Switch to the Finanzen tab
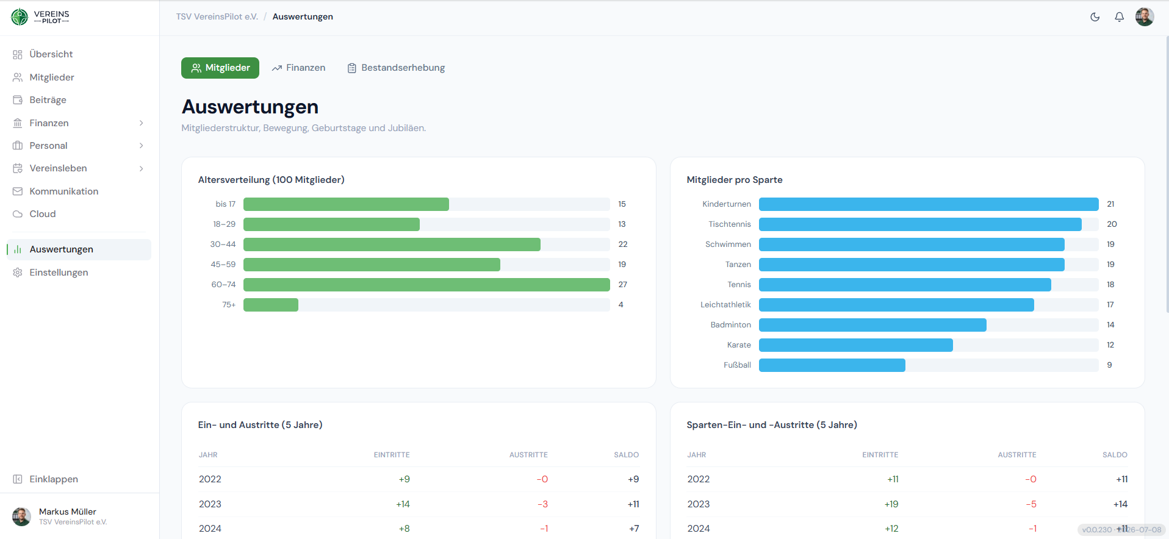This screenshot has width=1169, height=539. [x=298, y=68]
